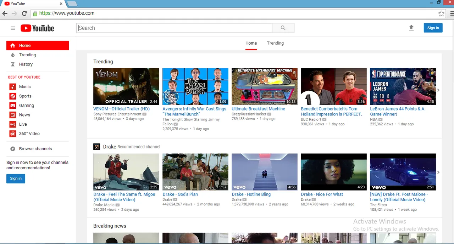This screenshot has width=454, height=244.
Task: Click the Gaming controller icon
Action: click(x=13, y=106)
